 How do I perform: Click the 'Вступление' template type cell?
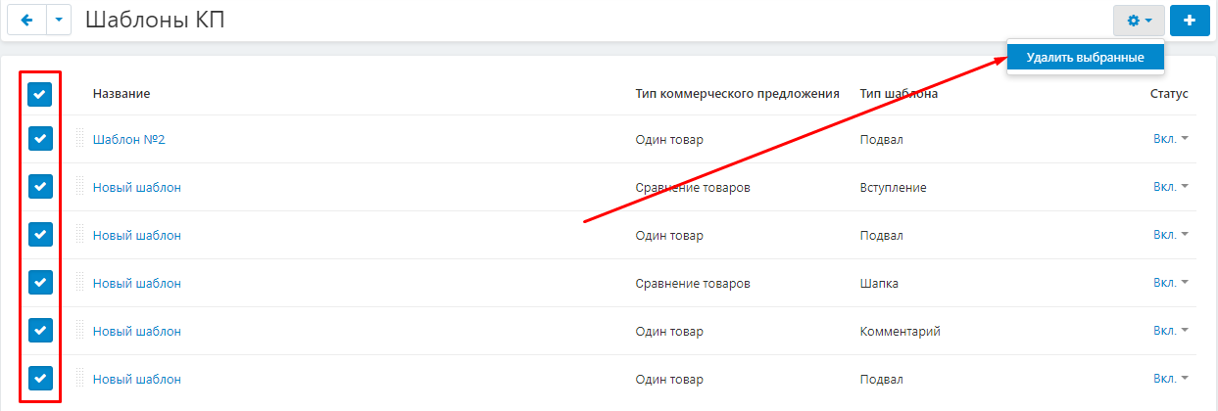tap(894, 187)
